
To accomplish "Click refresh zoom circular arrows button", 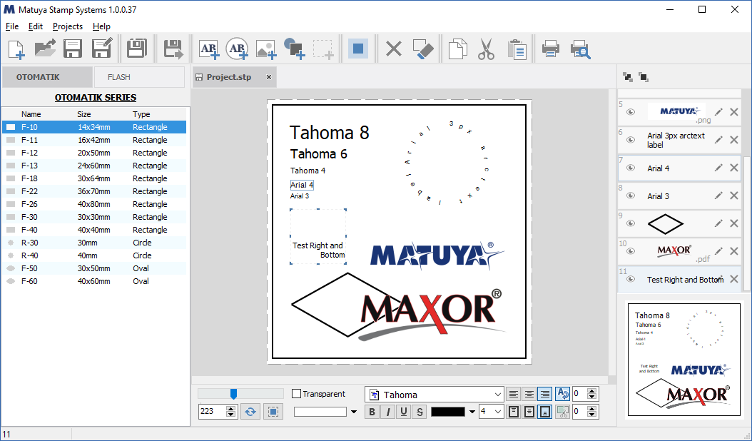I will [x=250, y=411].
